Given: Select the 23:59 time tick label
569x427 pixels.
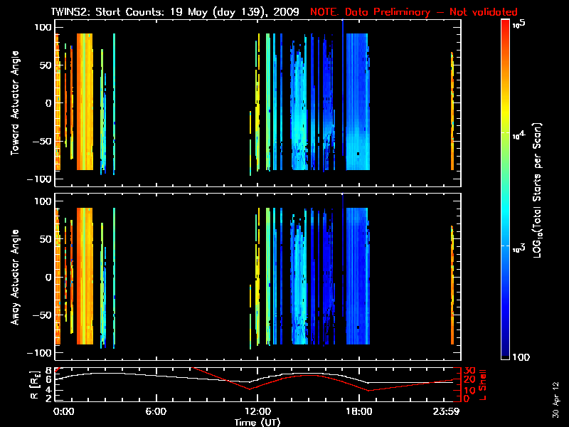Looking at the screenshot, I should click(x=453, y=411).
